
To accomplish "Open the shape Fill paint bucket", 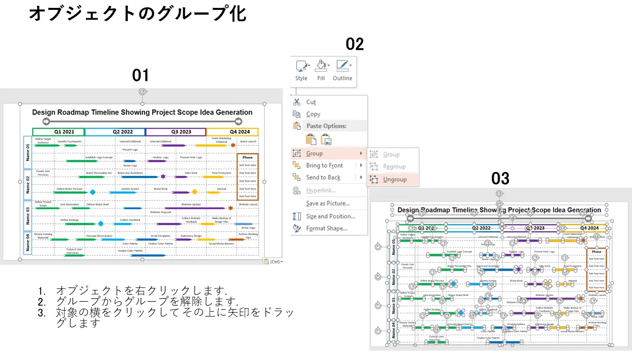I will tap(321, 71).
